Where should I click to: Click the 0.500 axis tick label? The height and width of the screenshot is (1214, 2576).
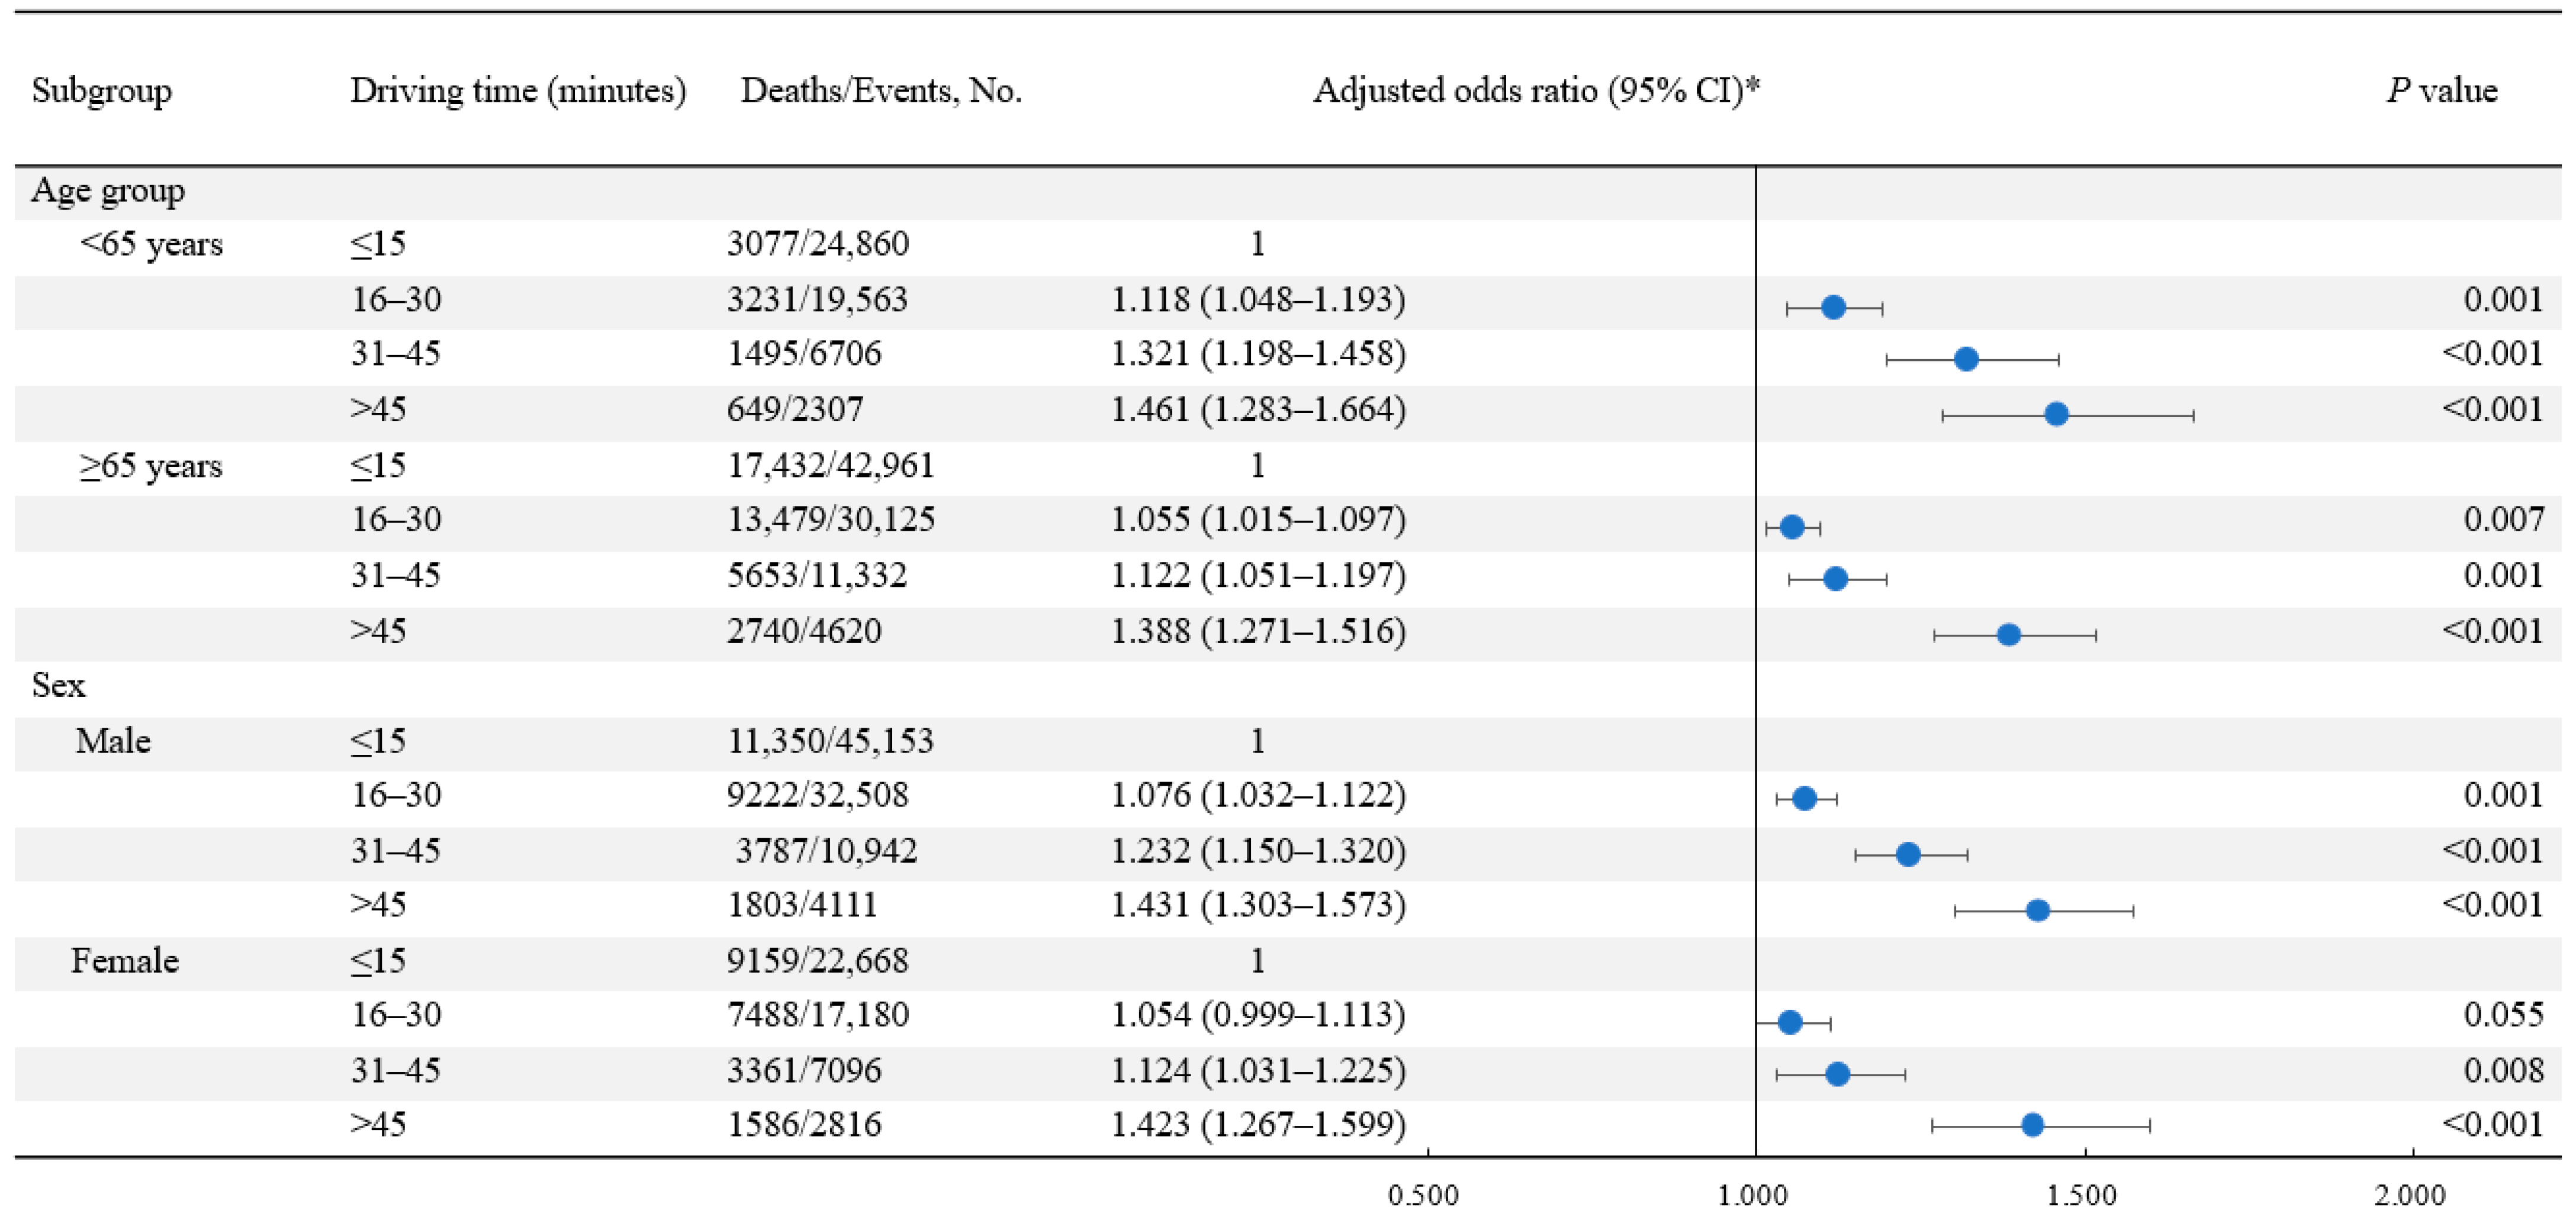pos(1423,1195)
